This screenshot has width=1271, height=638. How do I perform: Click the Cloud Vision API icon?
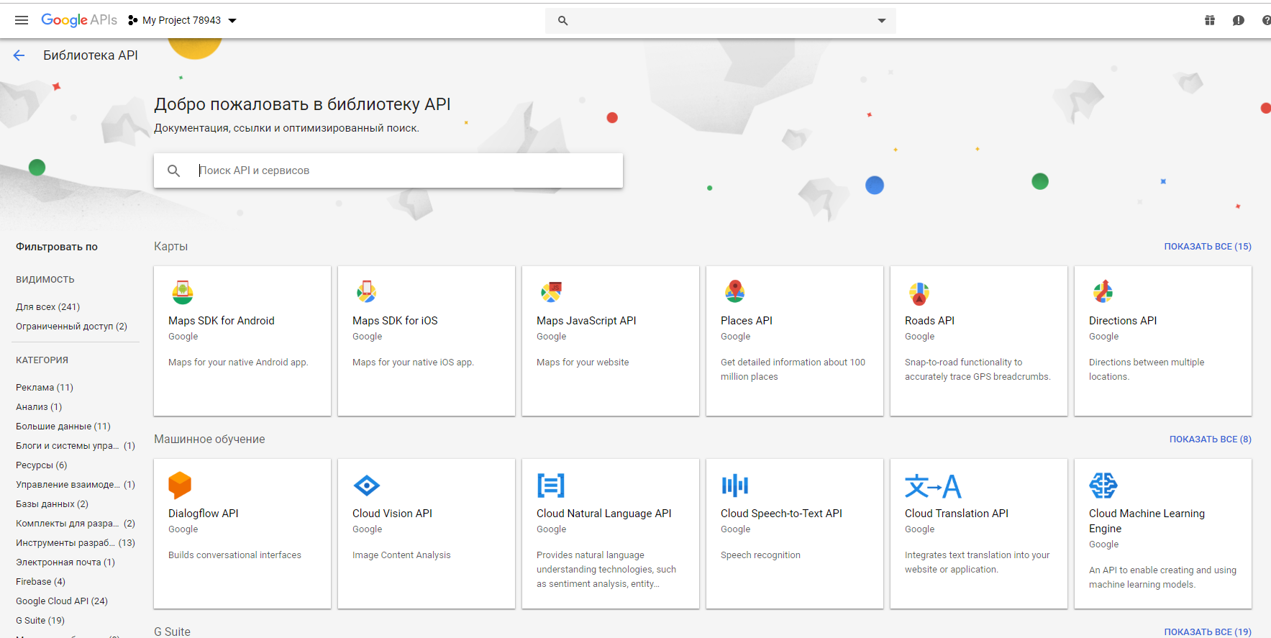point(367,486)
